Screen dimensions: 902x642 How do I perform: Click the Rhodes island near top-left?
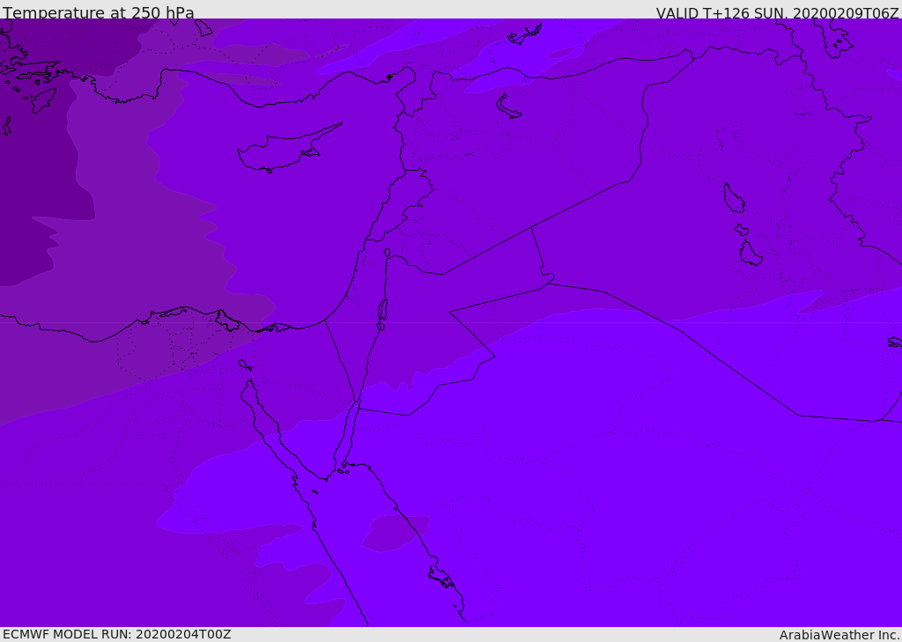pyautogui.click(x=43, y=100)
